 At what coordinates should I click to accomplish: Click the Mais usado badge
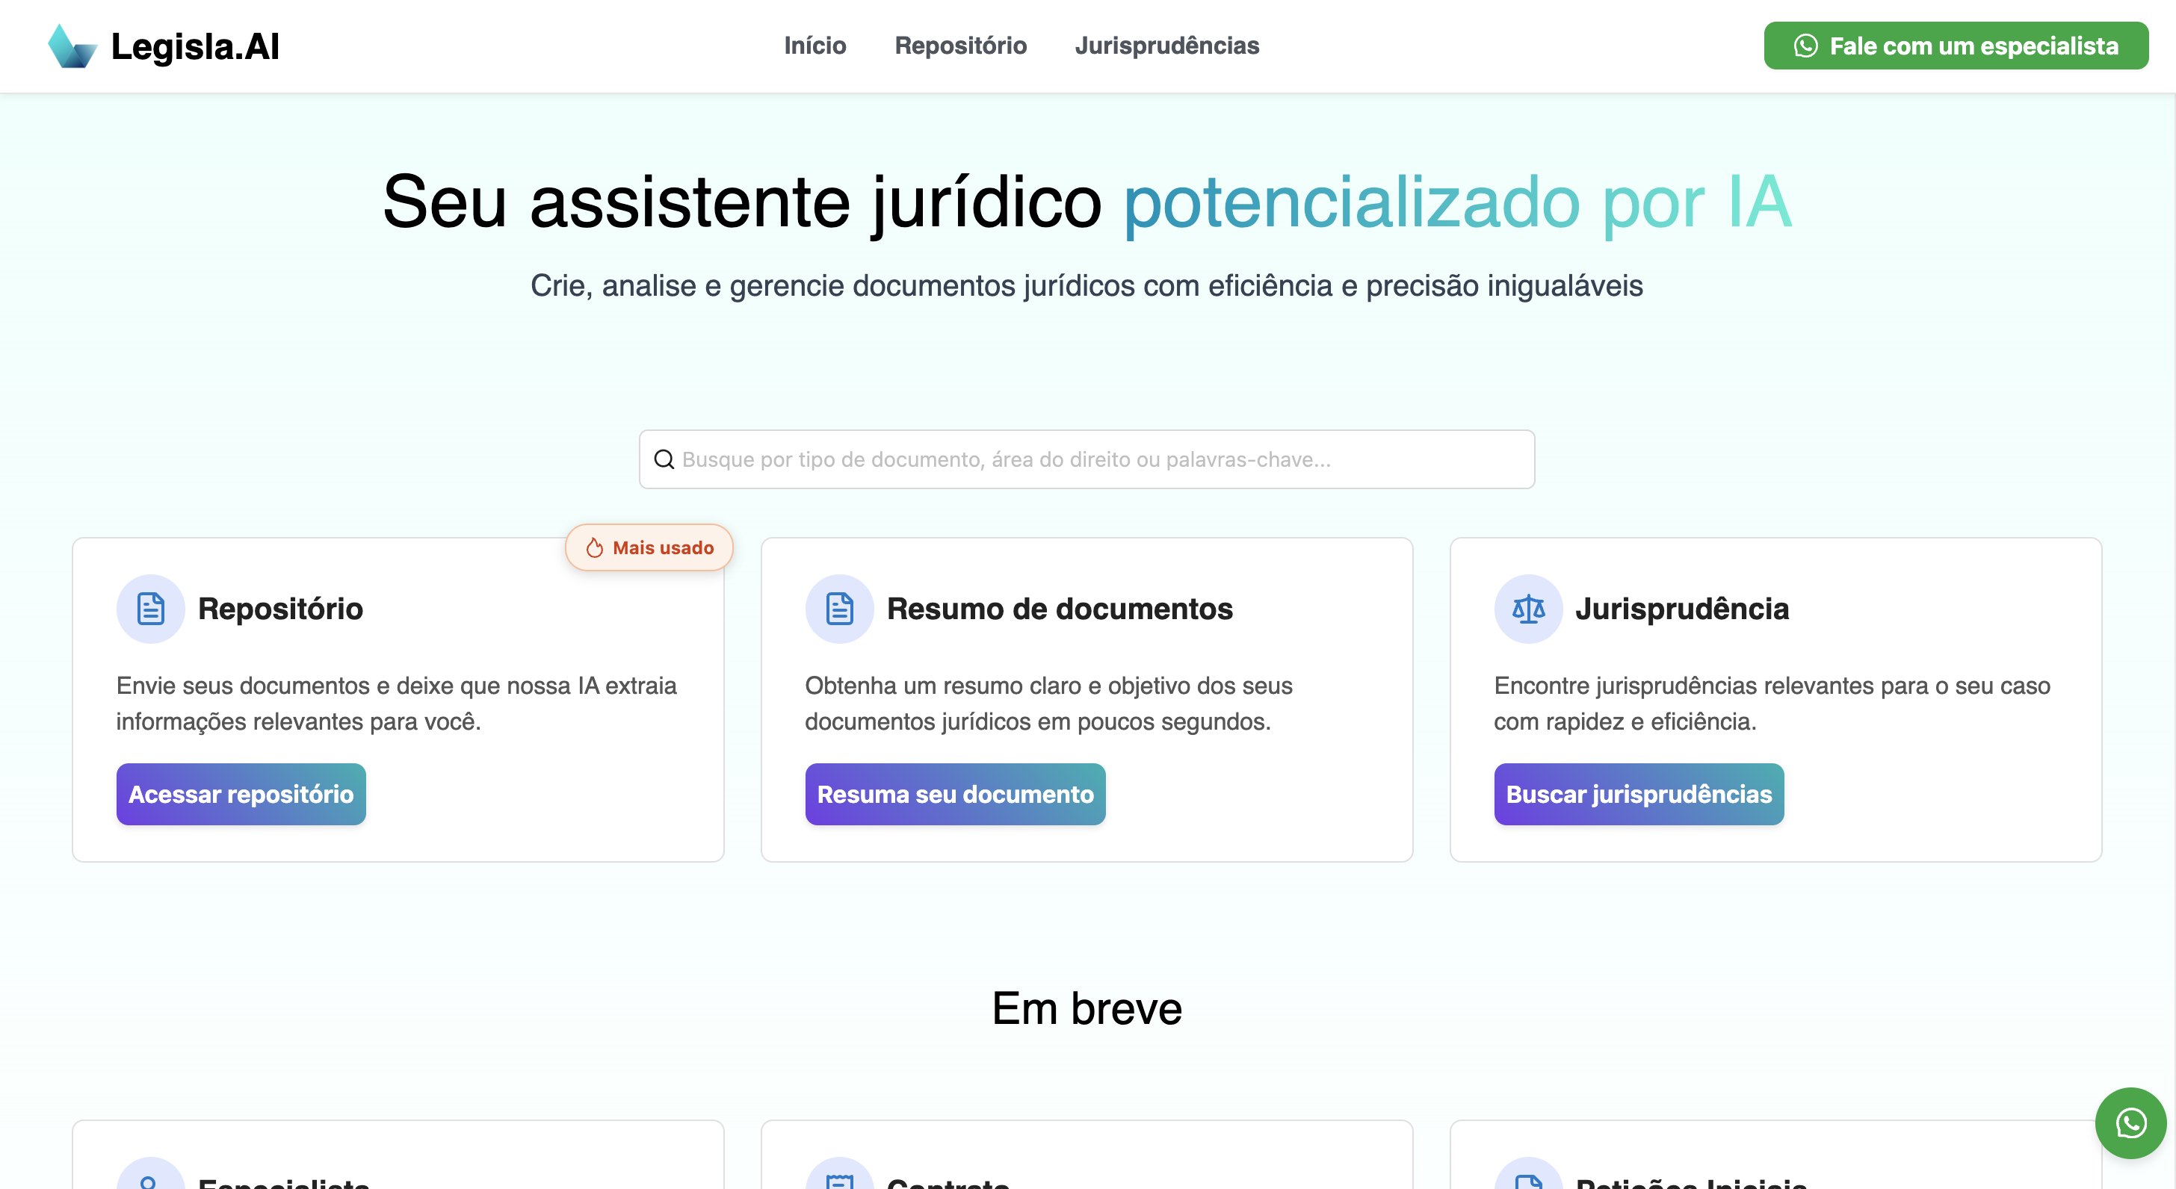(x=649, y=547)
